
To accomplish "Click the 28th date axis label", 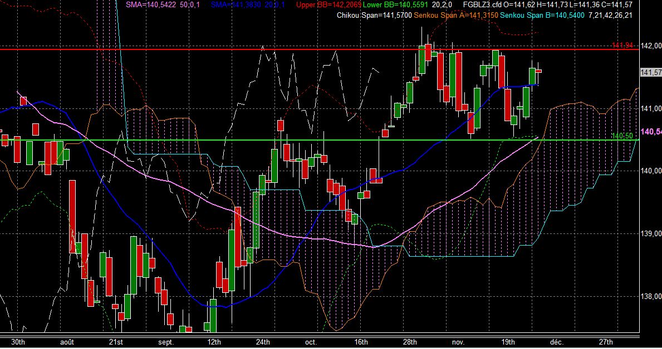I will click(x=410, y=342).
